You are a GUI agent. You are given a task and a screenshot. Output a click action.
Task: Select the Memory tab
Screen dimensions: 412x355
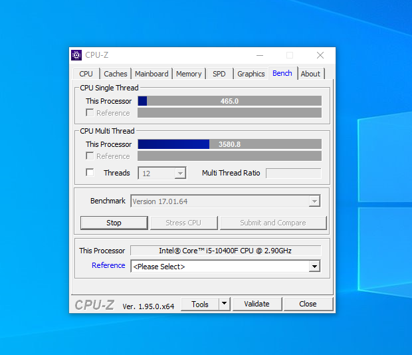(x=189, y=74)
